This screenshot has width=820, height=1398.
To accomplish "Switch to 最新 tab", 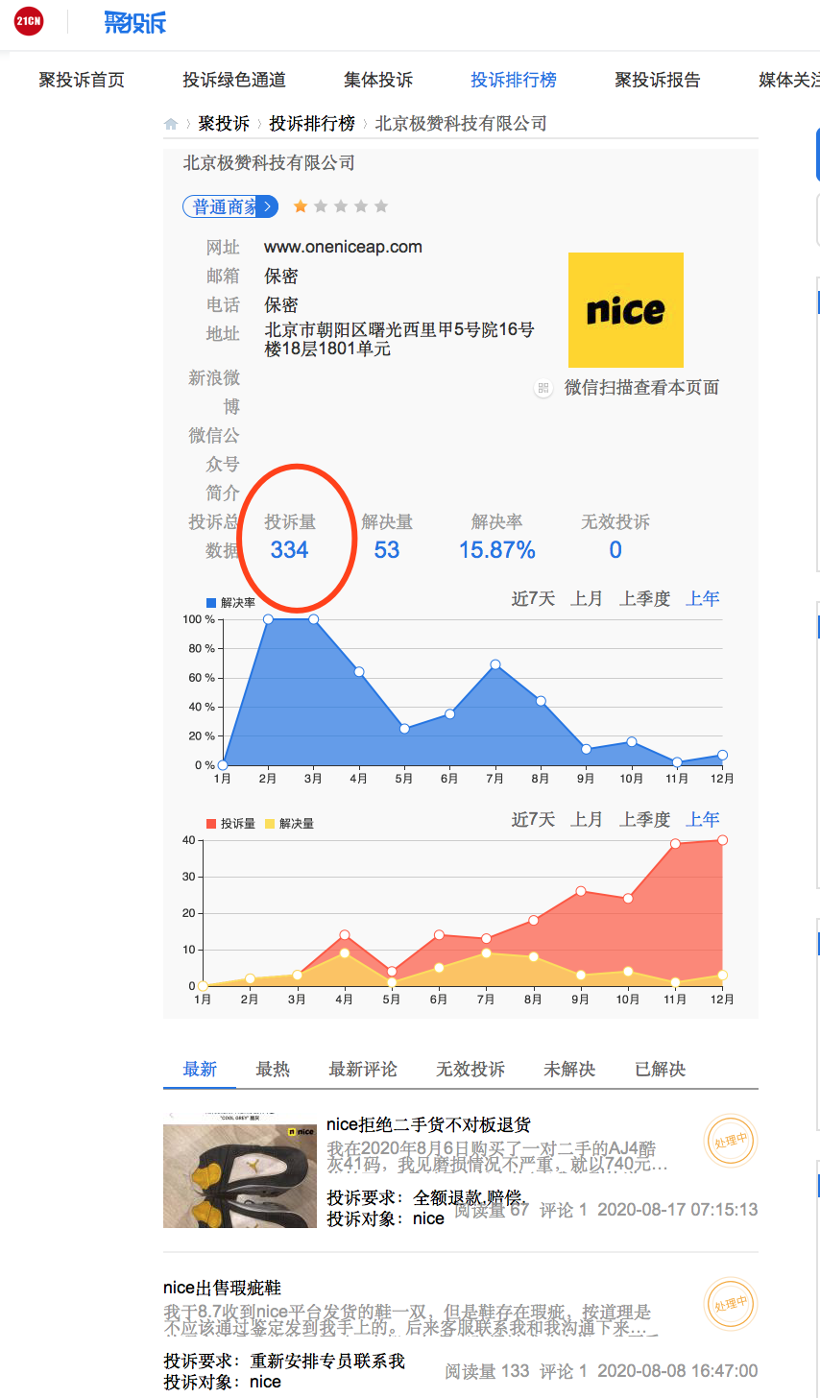I will click(x=200, y=1070).
